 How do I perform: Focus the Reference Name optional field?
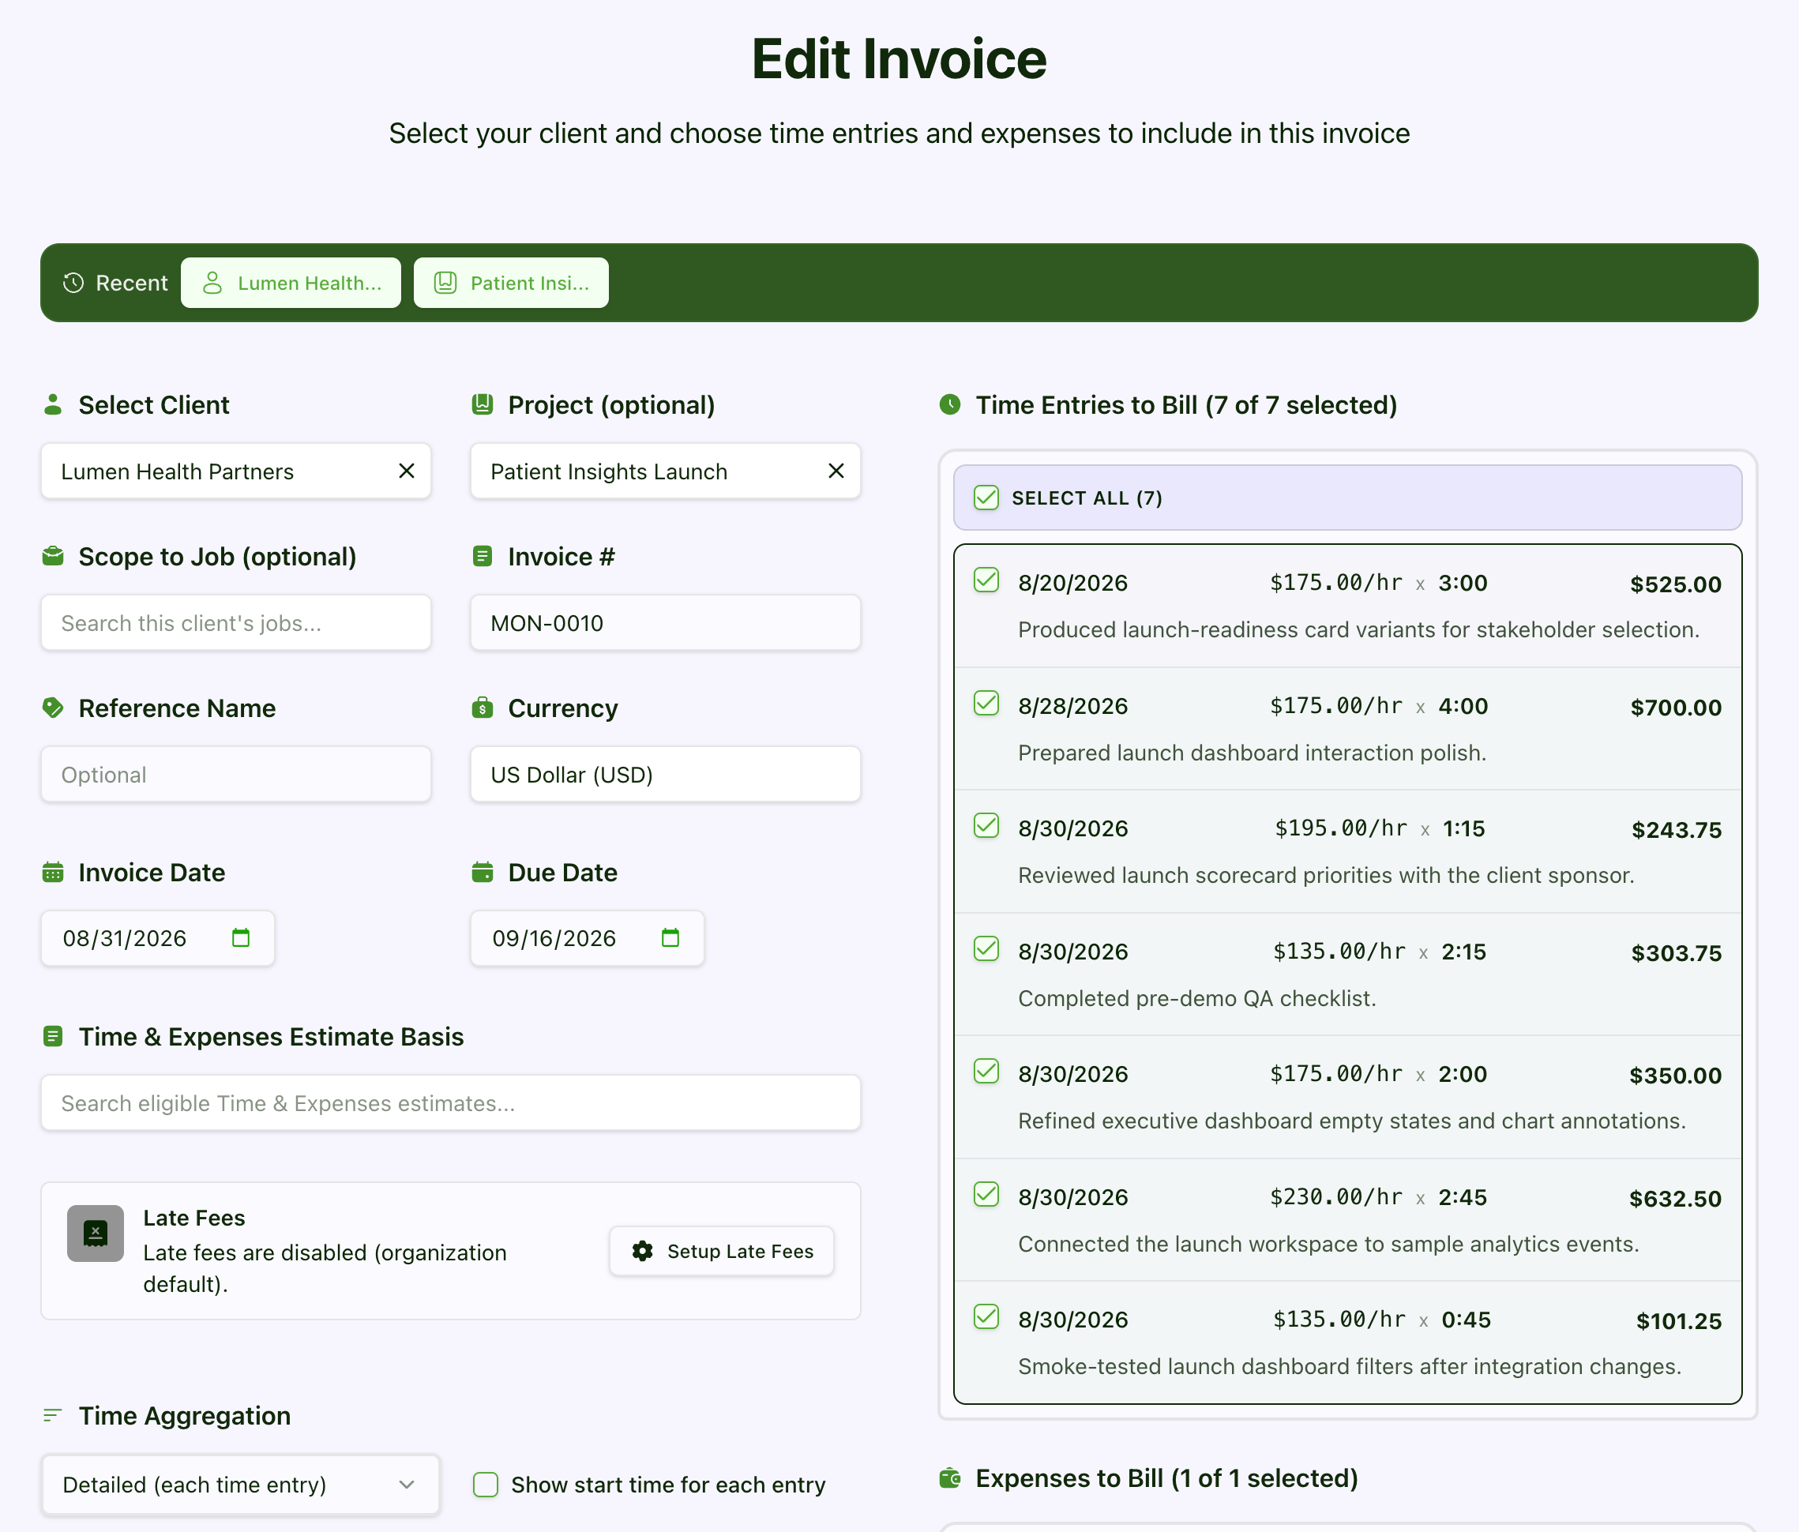point(236,775)
